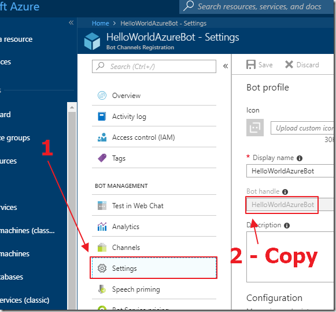Click the Save floppy disk icon
This screenshot has height=312, width=336.
(x=251, y=64)
